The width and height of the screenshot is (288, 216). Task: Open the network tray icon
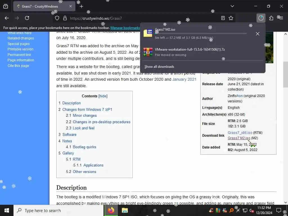pyautogui.click(x=245, y=210)
